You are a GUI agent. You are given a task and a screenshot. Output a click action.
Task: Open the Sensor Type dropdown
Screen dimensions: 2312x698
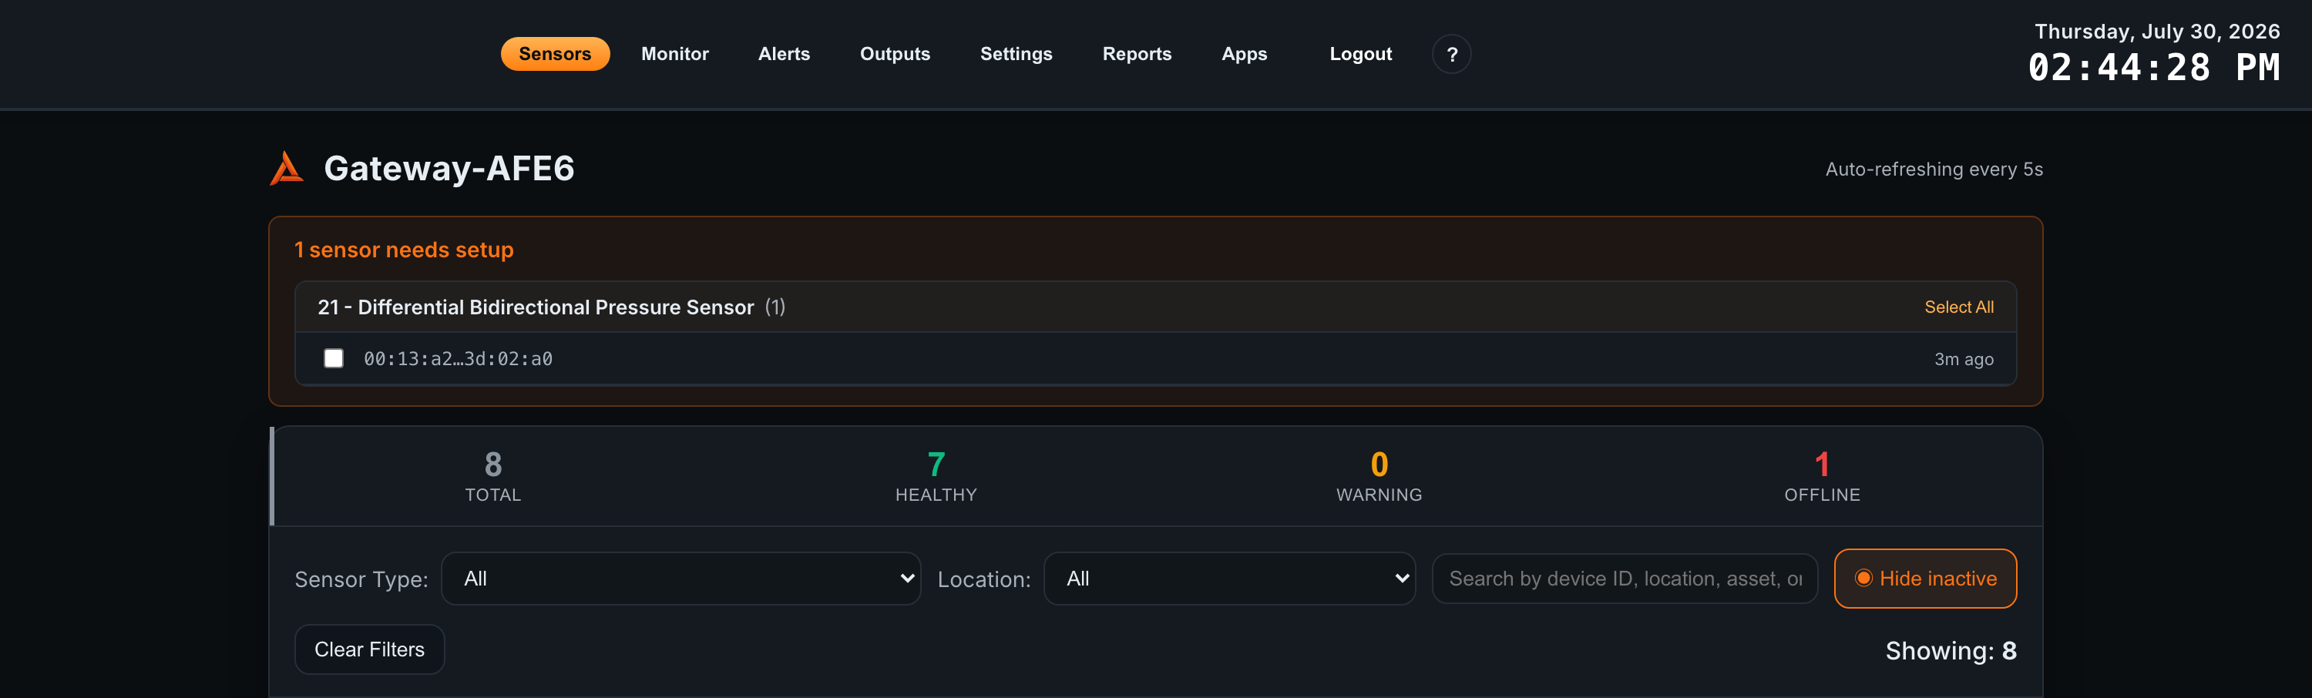click(x=681, y=579)
